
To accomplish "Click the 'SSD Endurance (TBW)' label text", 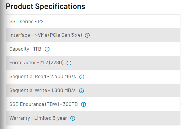I will 34,104.
